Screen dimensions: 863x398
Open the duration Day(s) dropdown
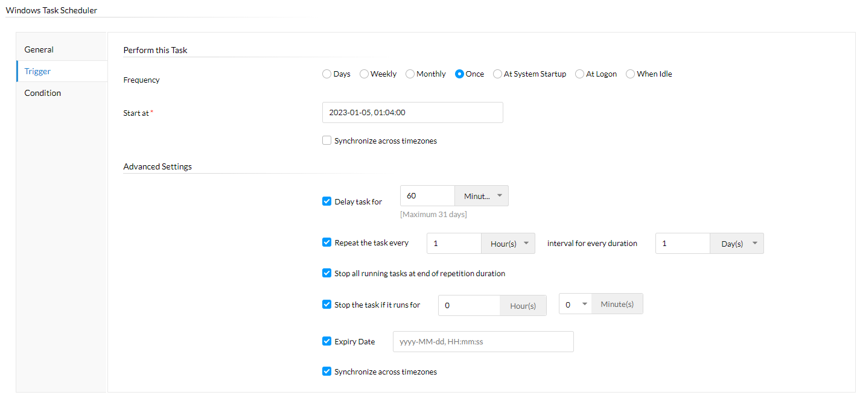tap(737, 244)
